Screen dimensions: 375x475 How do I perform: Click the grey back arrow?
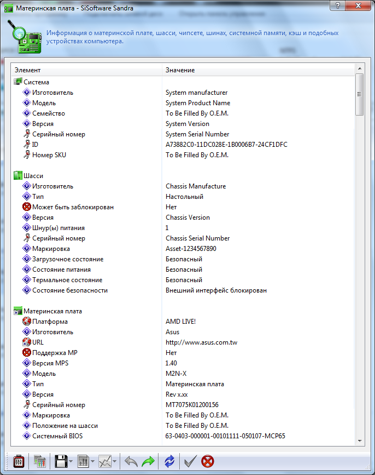(131, 462)
